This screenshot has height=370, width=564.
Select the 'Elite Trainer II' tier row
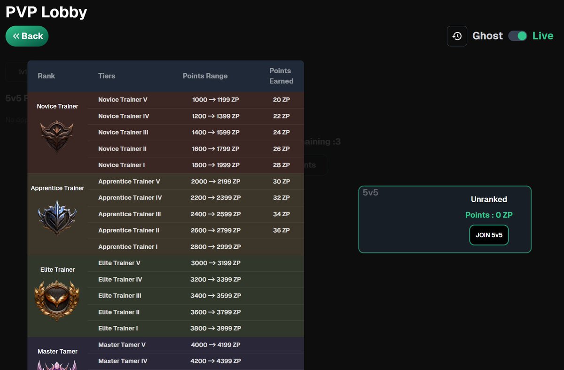[196, 312]
